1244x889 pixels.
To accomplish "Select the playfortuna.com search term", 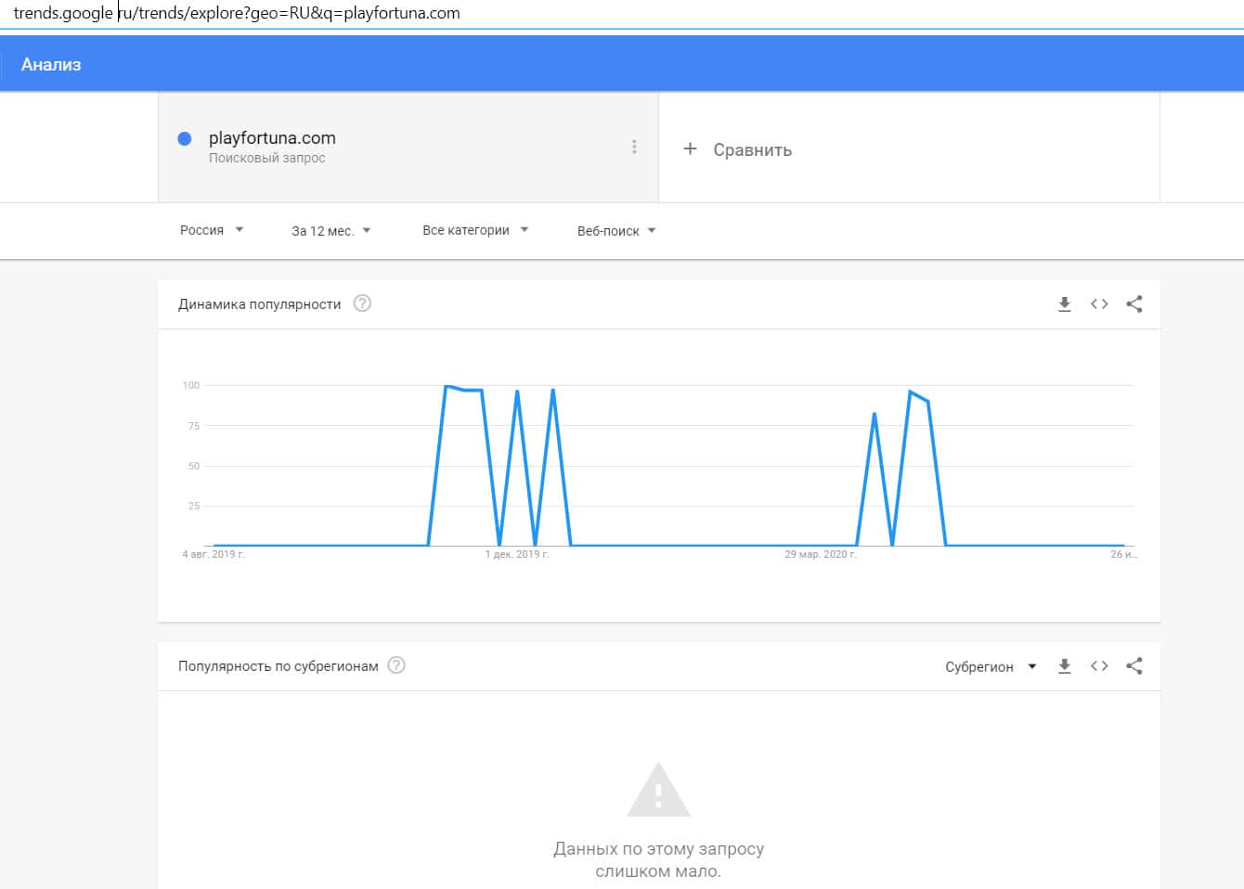I will [272, 137].
